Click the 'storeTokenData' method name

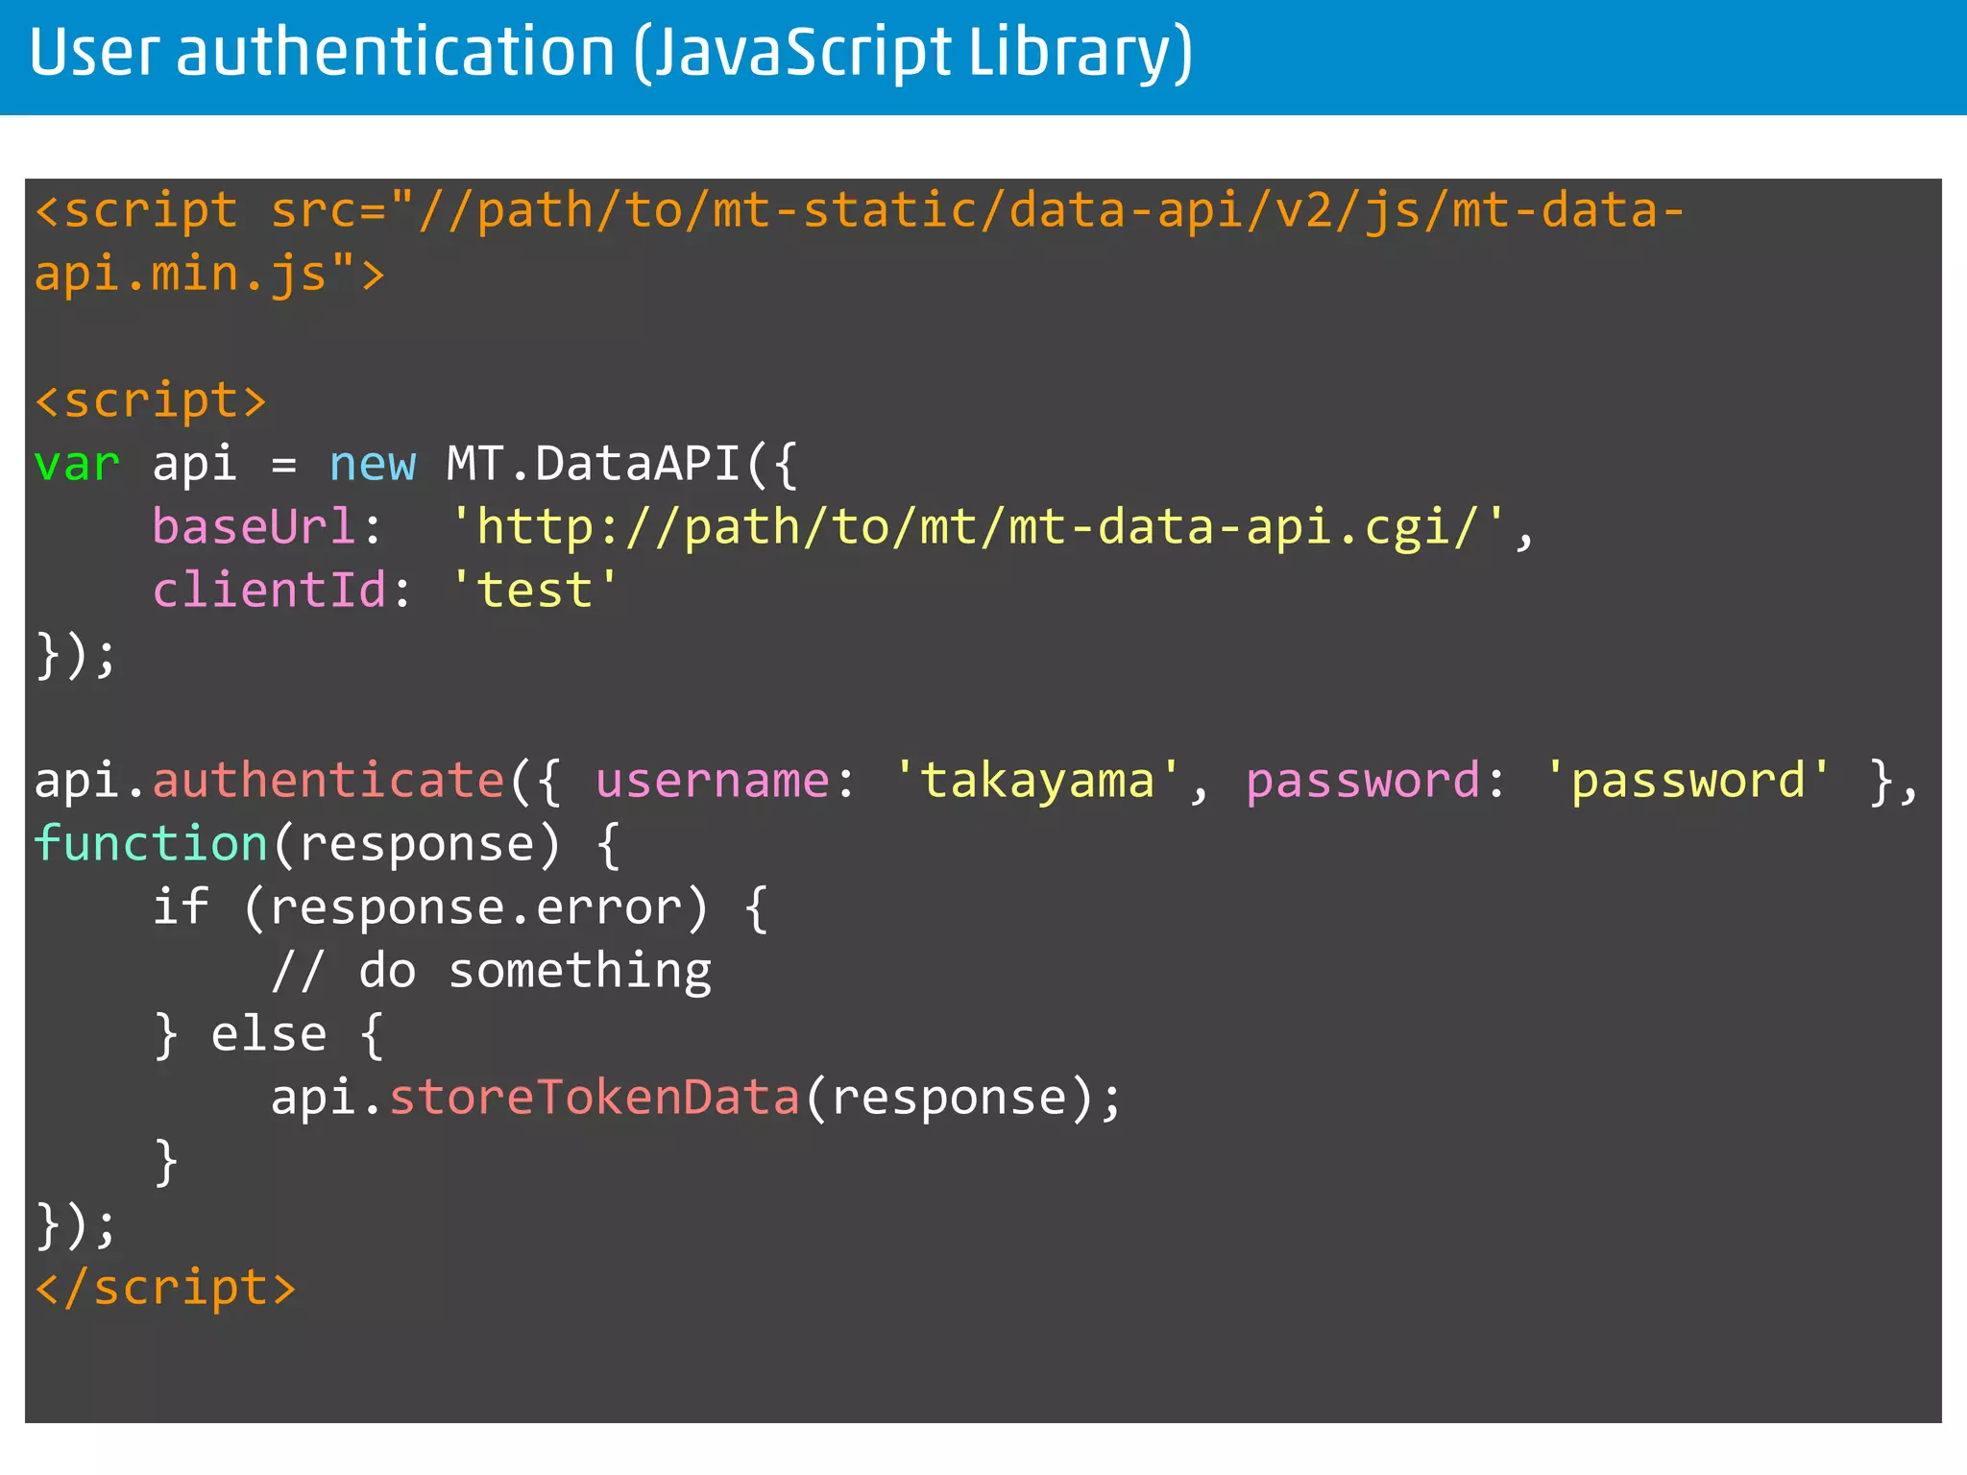[x=594, y=1097]
